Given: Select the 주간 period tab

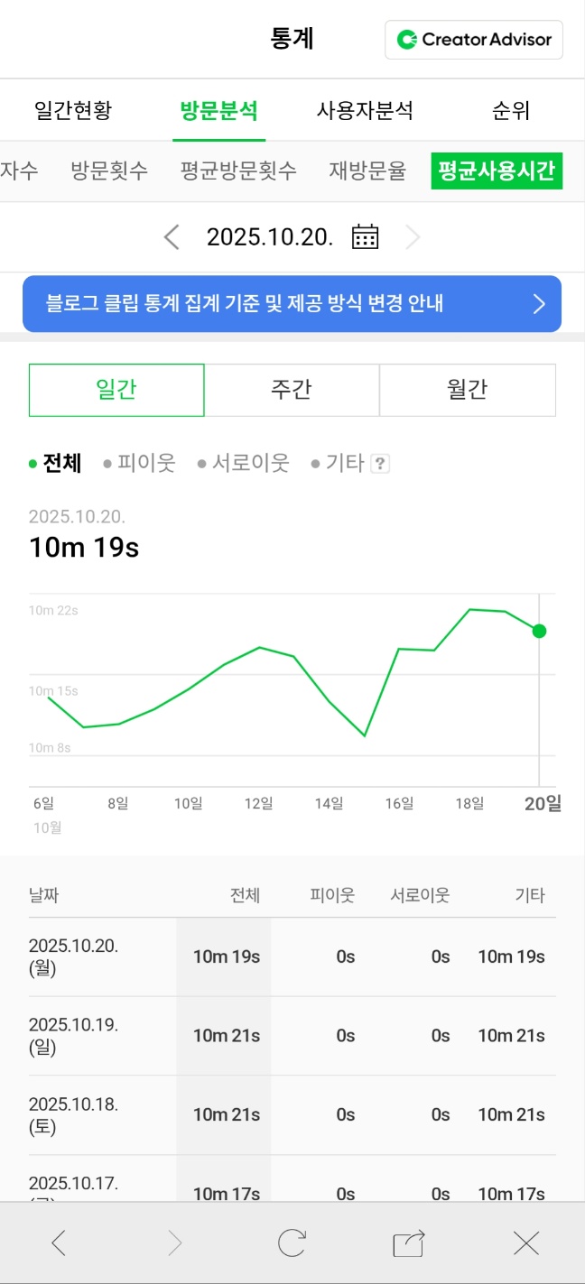Looking at the screenshot, I should [292, 389].
